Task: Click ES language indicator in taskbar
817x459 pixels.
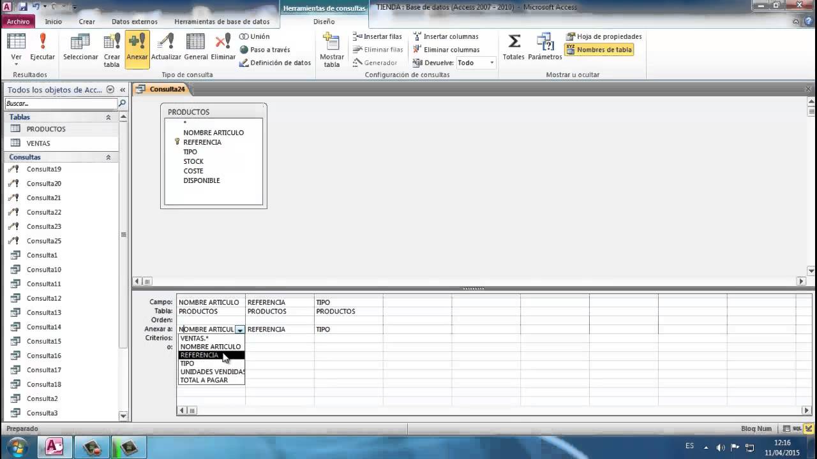Action: point(689,446)
